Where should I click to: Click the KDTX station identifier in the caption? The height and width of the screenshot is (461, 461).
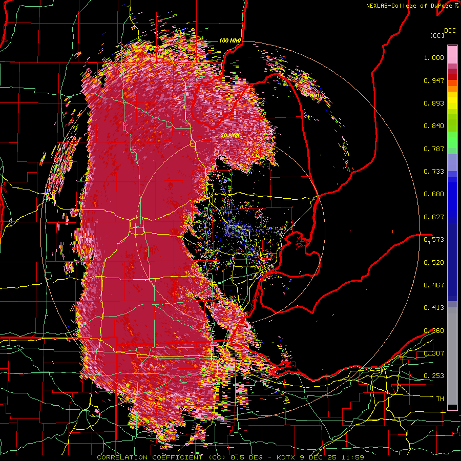point(287,457)
